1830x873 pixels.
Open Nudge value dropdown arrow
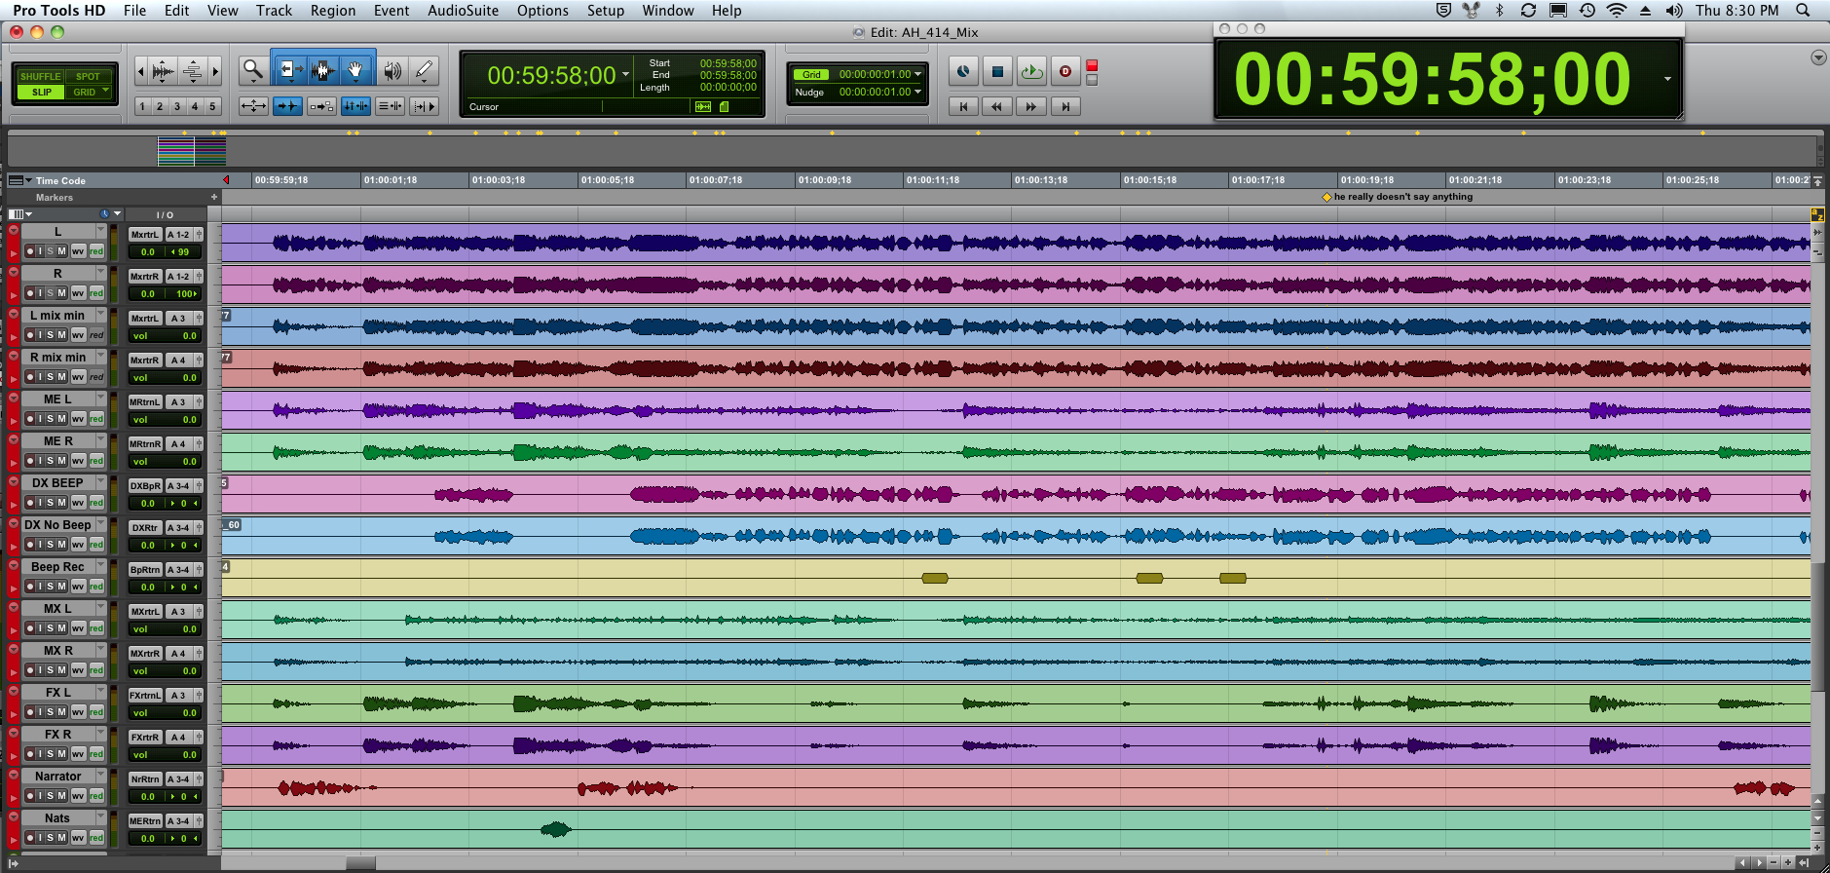(917, 92)
